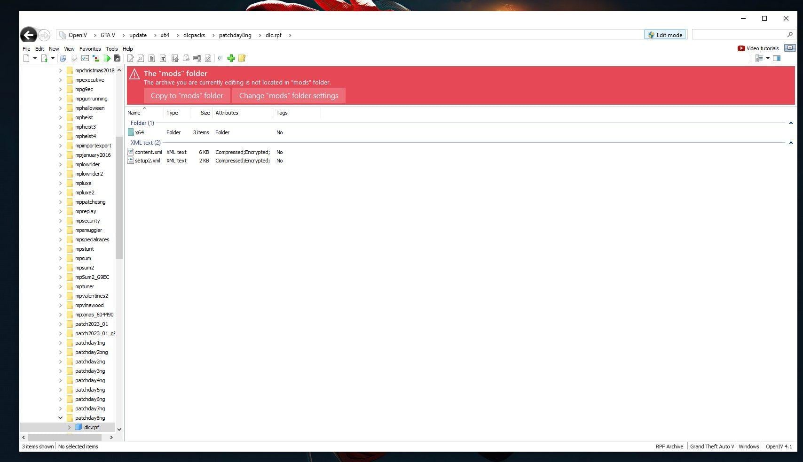
Task: Open the Tools menu
Action: click(x=111, y=49)
